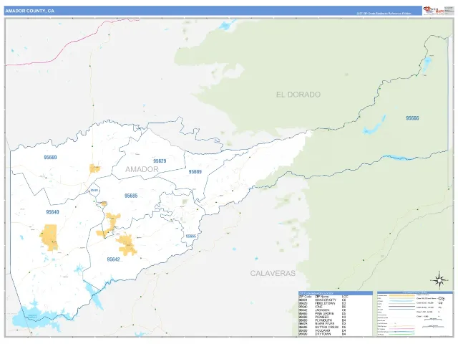Viewport: 458px width, 344px height.
Task: Click ZIP code label 95665
Action: 191,236
